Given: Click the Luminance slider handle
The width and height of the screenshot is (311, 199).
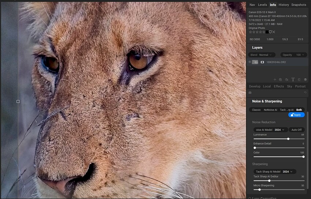Looking at the screenshot, I should (x=288, y=139).
